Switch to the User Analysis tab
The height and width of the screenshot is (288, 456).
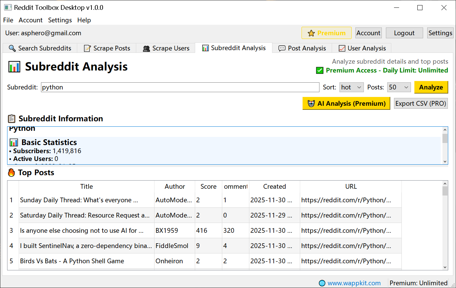tap(362, 48)
